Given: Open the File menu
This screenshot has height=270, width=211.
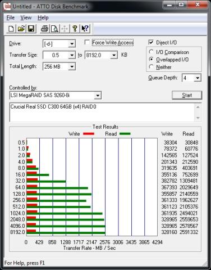Looking at the screenshot, I should pyautogui.click(x=11, y=17).
